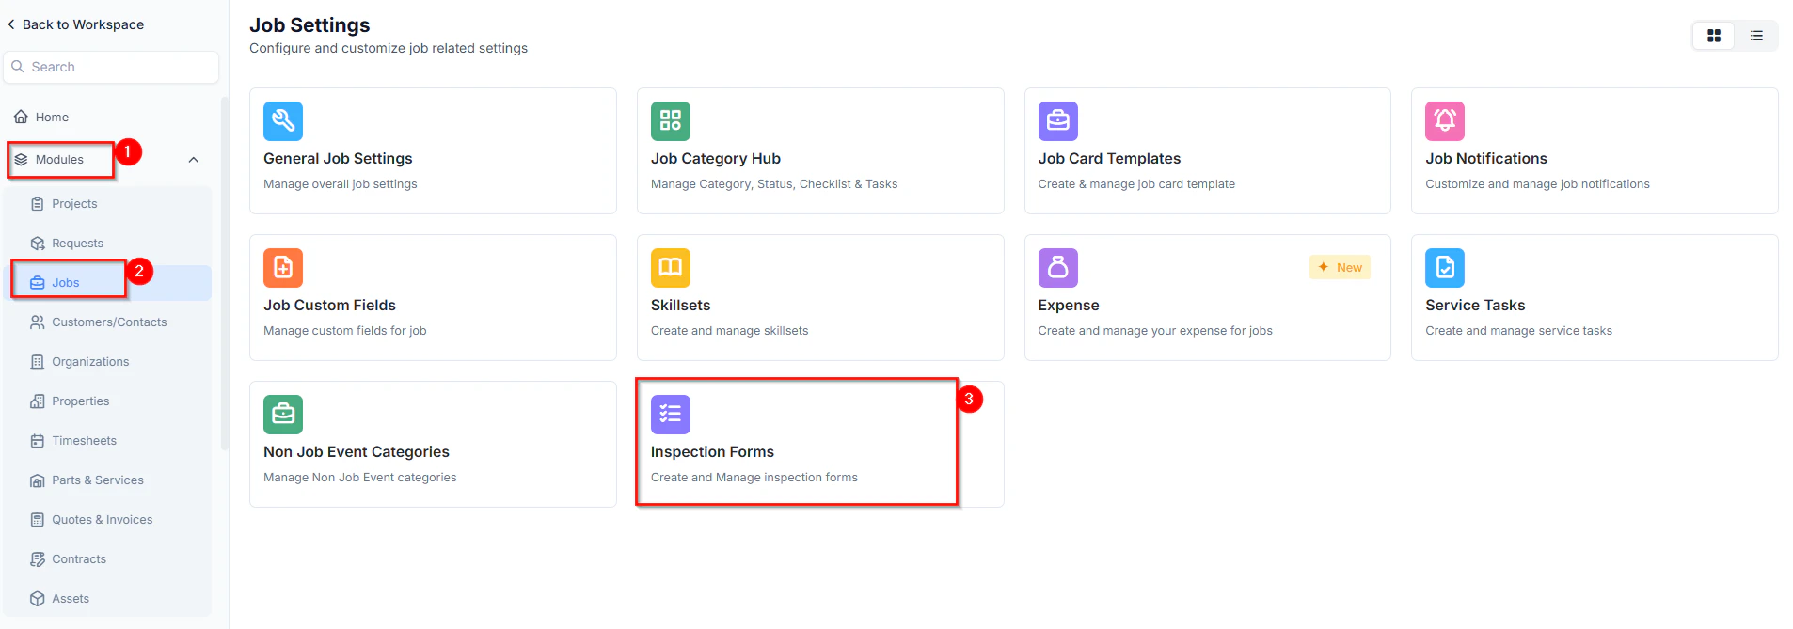This screenshot has height=629, width=1793.
Task: Click the General Job Settings wrench icon
Action: click(283, 121)
